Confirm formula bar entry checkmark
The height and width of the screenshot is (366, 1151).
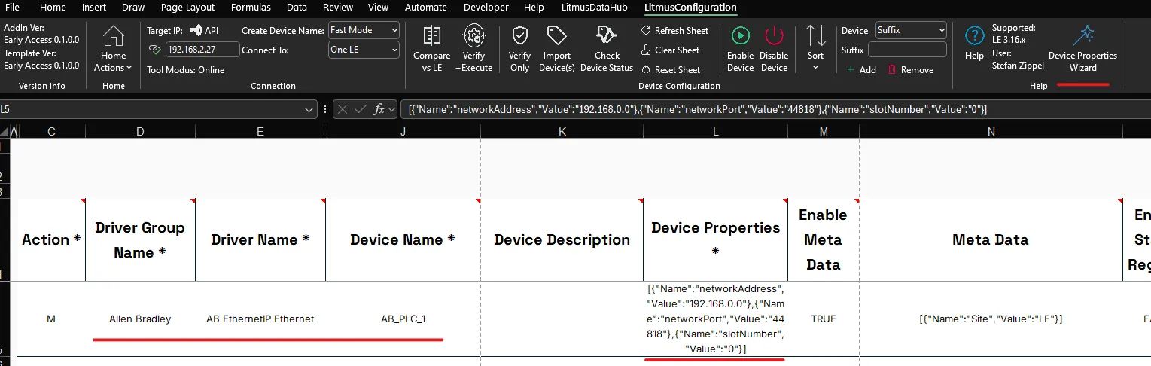coord(361,110)
